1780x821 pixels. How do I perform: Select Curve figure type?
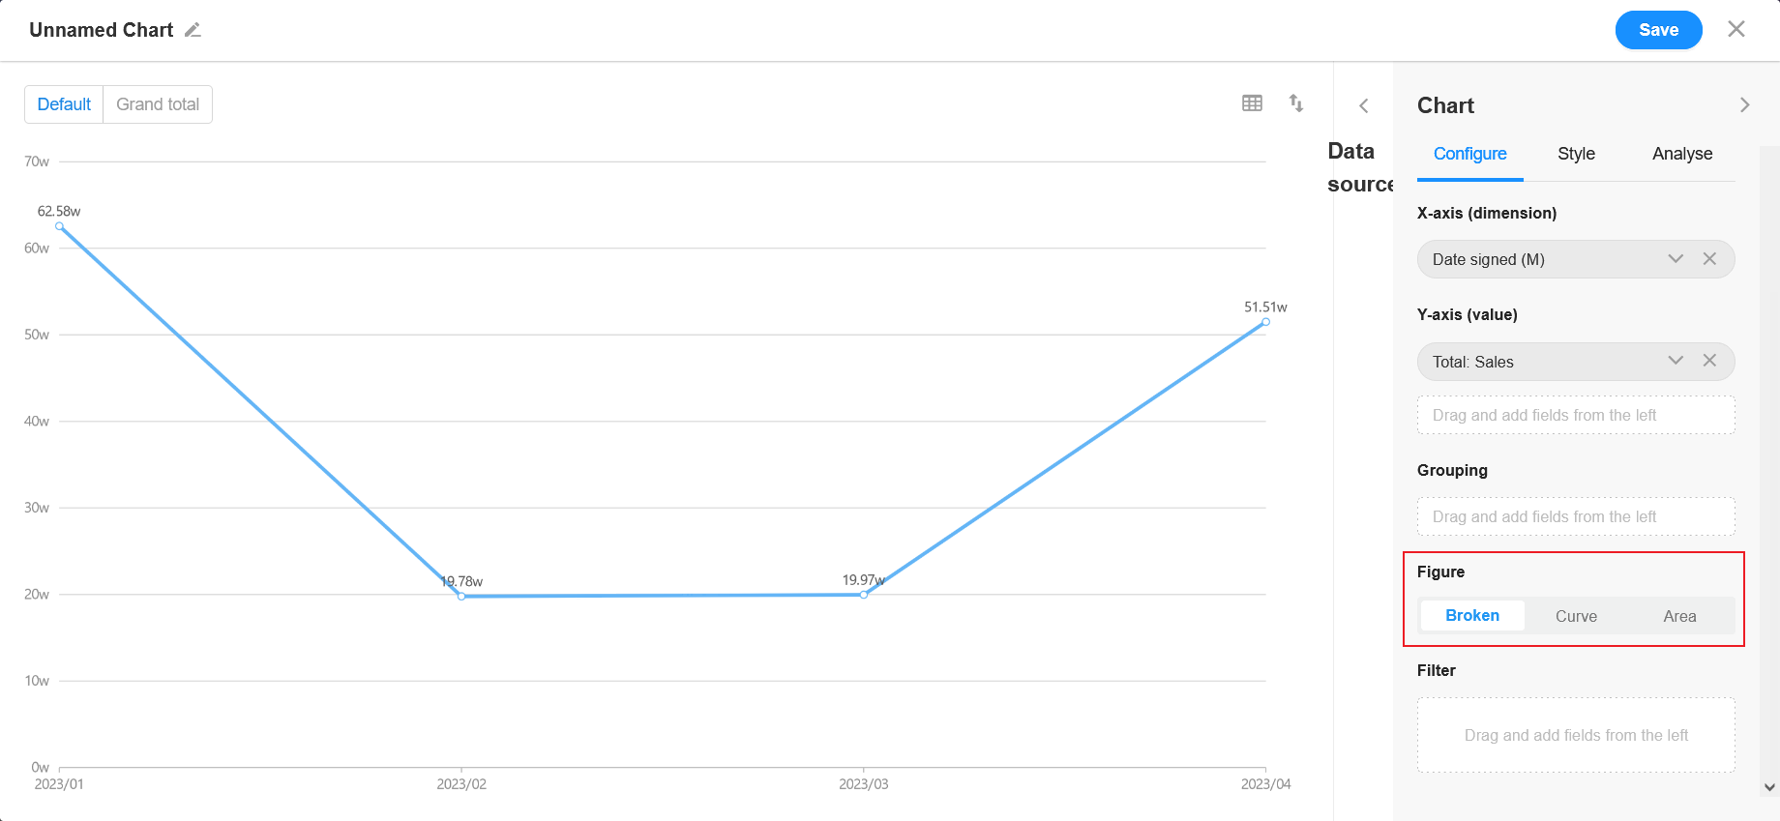(1576, 616)
